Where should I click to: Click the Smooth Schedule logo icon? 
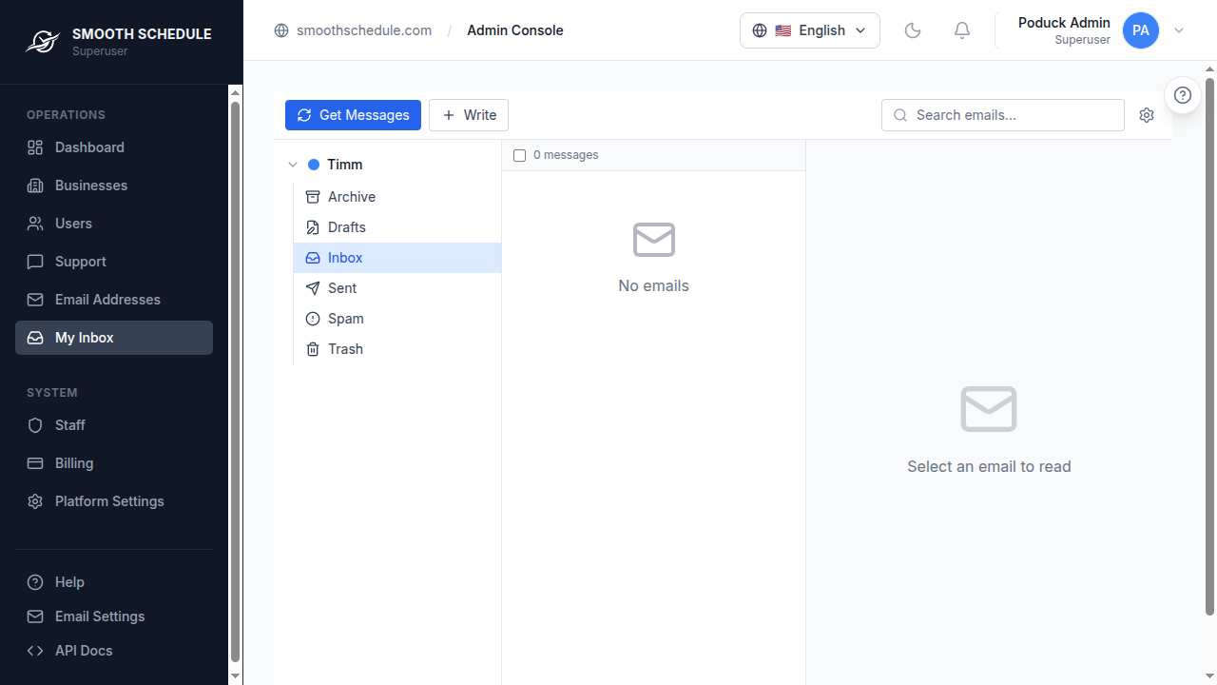tap(42, 41)
